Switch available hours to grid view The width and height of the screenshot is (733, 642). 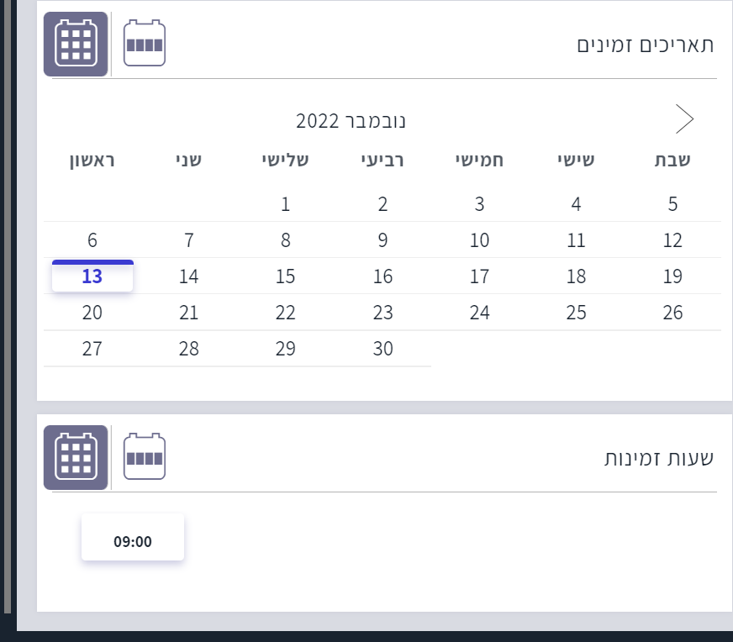point(76,457)
